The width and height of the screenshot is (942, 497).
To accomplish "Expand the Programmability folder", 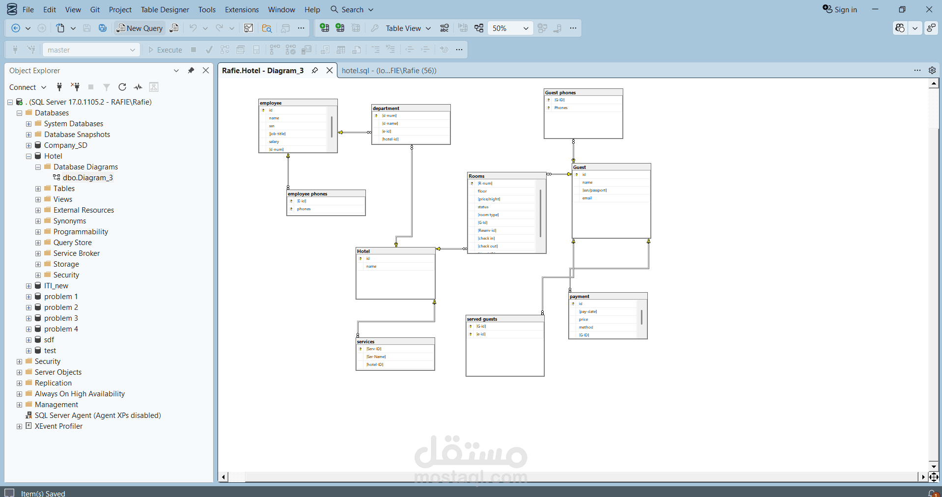I will [38, 232].
